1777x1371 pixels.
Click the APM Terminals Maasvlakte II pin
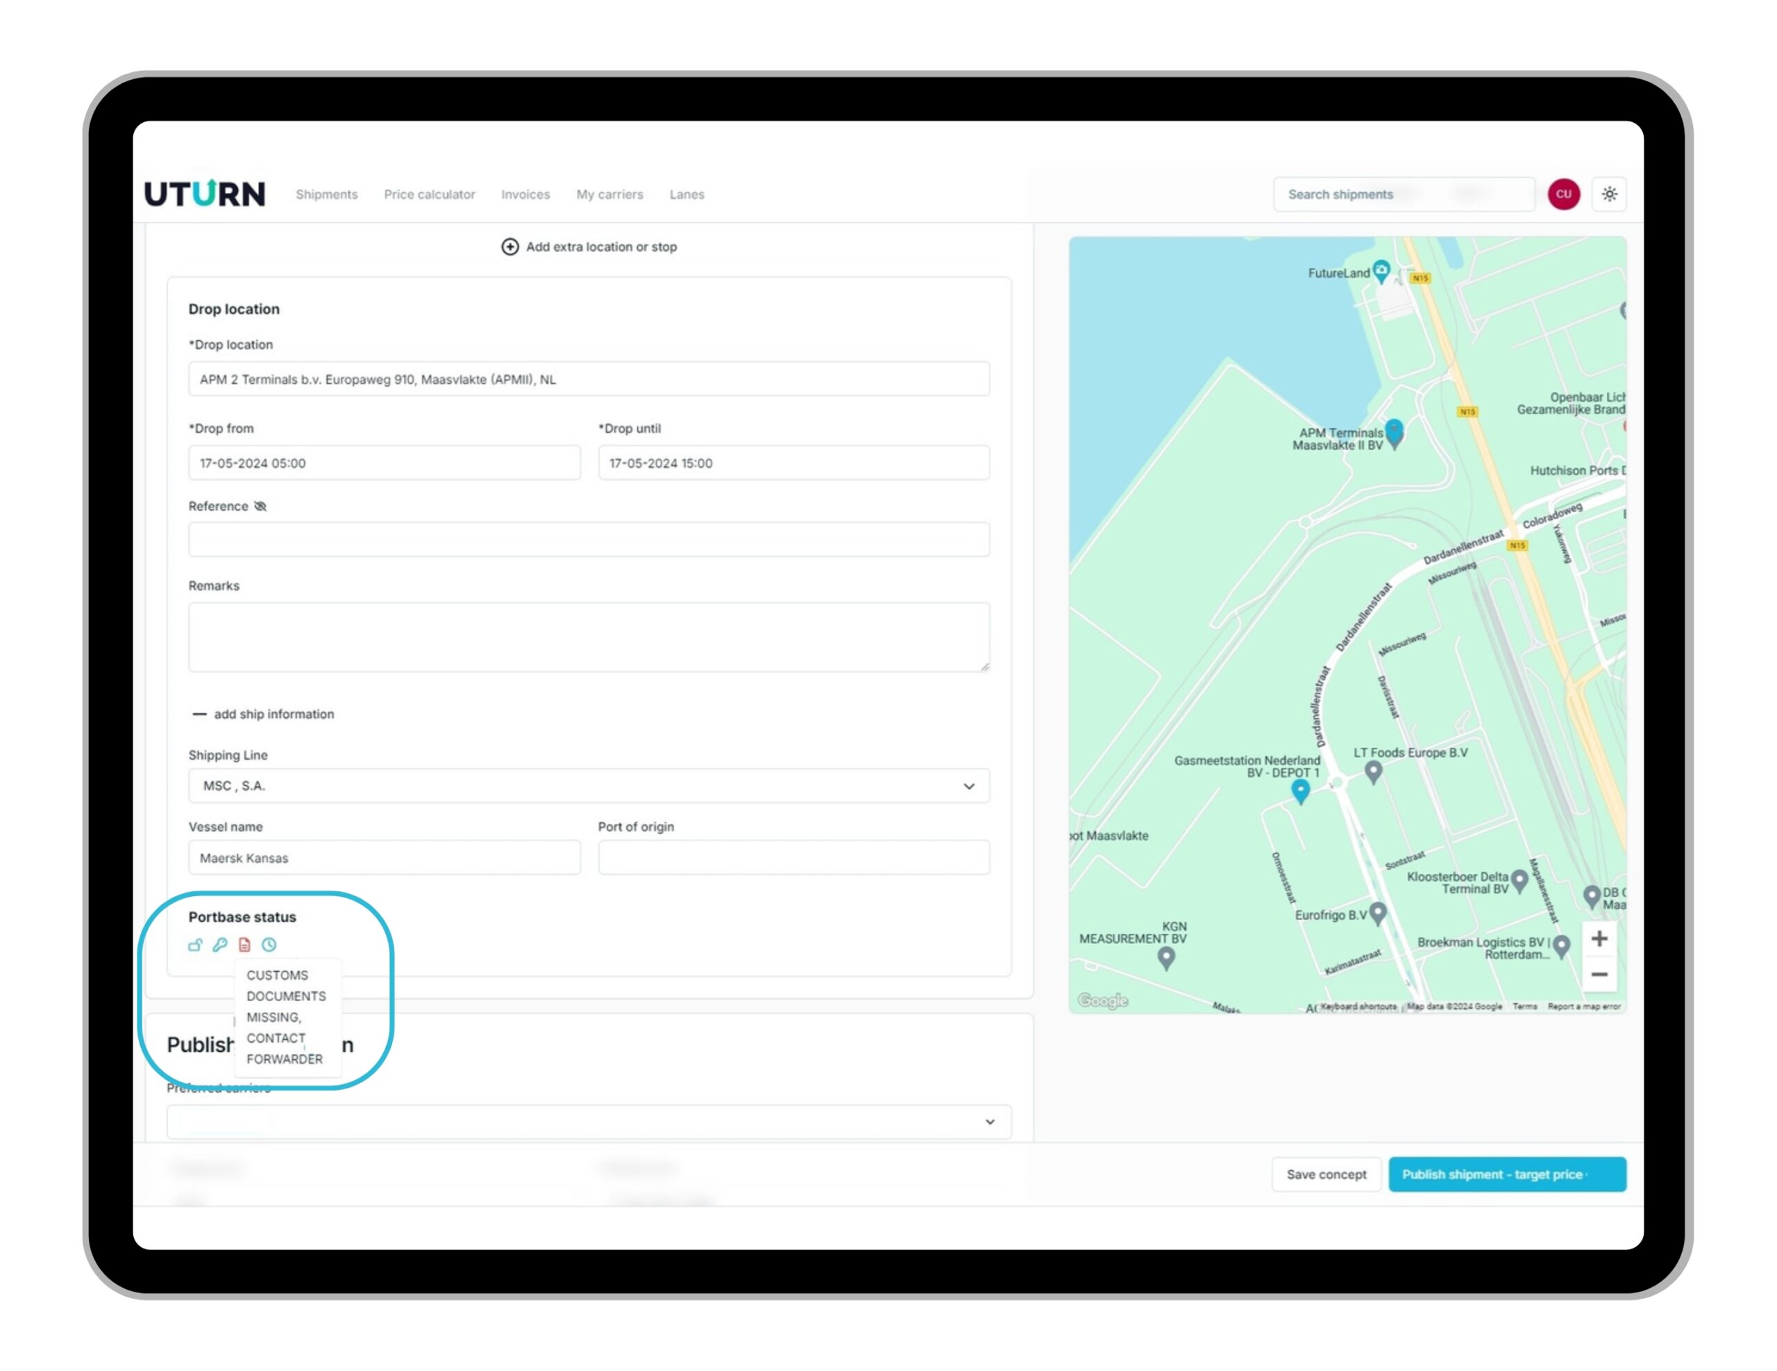tap(1394, 433)
